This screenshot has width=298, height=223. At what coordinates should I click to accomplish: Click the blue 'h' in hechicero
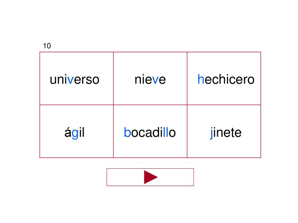click(201, 79)
